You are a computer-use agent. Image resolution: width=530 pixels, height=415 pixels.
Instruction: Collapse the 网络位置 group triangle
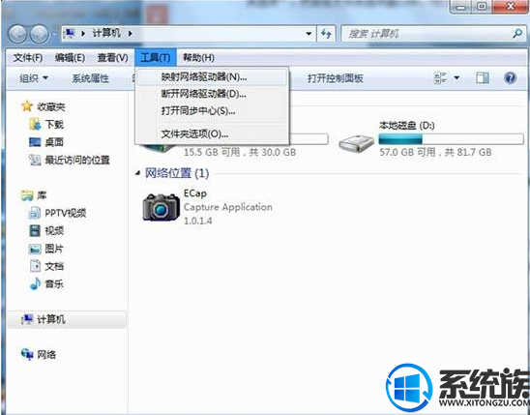137,173
